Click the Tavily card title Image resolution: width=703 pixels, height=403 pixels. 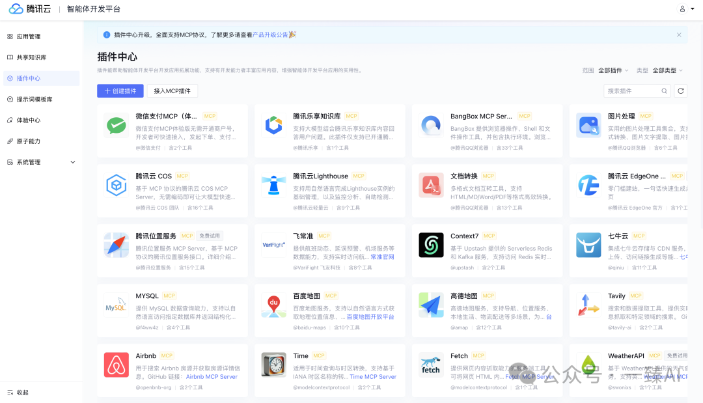(616, 296)
